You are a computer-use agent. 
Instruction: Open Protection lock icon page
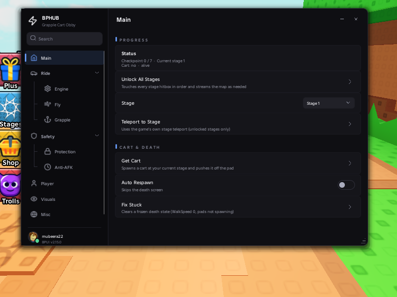pyautogui.click(x=48, y=152)
